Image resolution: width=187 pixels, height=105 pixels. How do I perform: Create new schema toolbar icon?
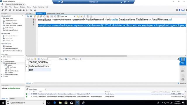point(14,10)
